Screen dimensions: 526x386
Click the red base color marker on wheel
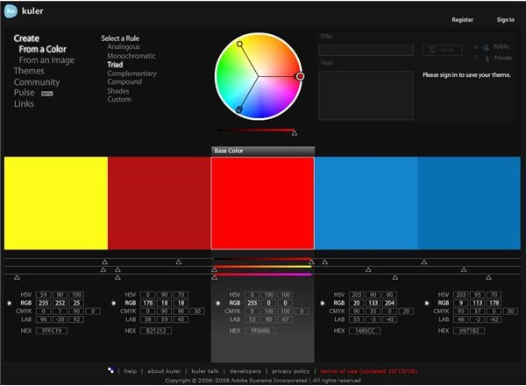click(300, 76)
